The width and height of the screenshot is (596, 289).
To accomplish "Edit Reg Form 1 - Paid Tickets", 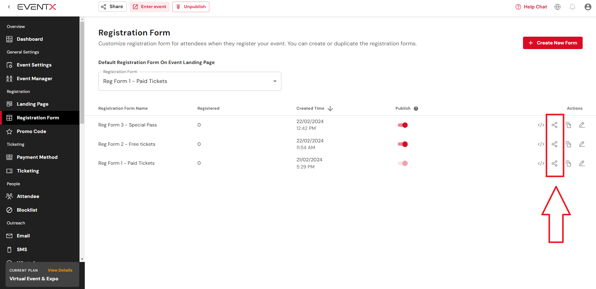I will click(x=582, y=163).
